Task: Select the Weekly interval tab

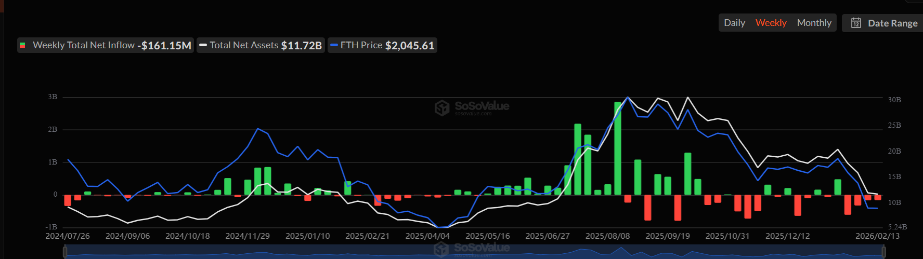Action: 771,23
